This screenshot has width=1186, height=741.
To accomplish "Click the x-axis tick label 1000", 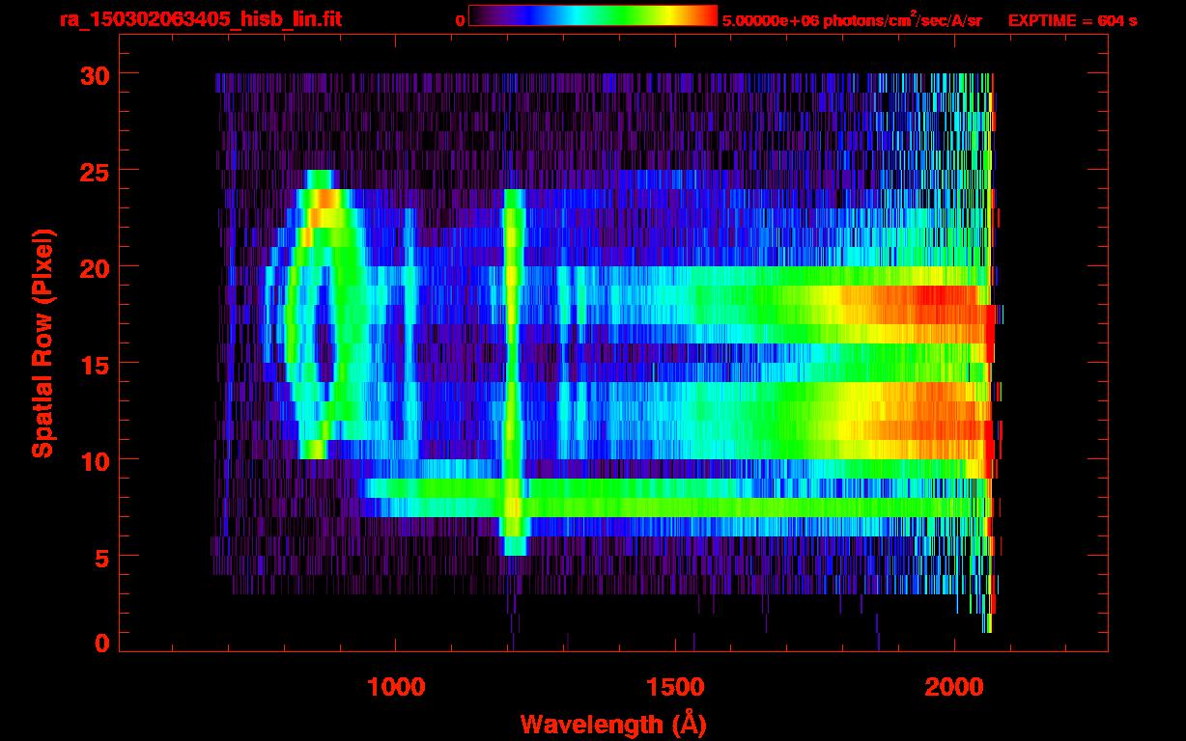I will coord(396,686).
